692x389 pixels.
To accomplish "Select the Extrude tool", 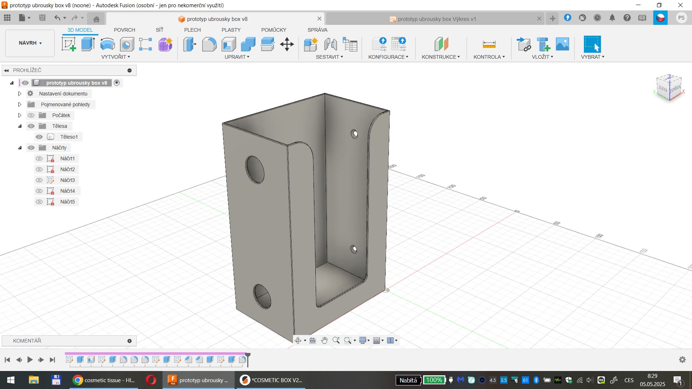I will point(88,44).
